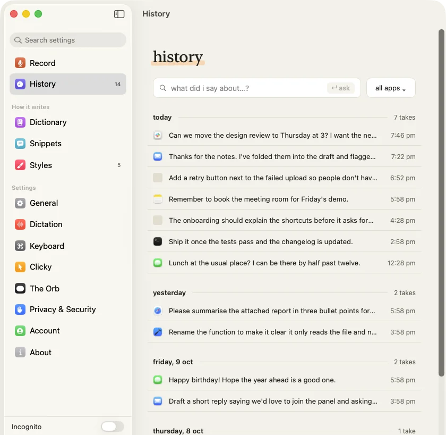Click the Messages icon beside Happy birthday take
446x435 pixels.
(158, 380)
